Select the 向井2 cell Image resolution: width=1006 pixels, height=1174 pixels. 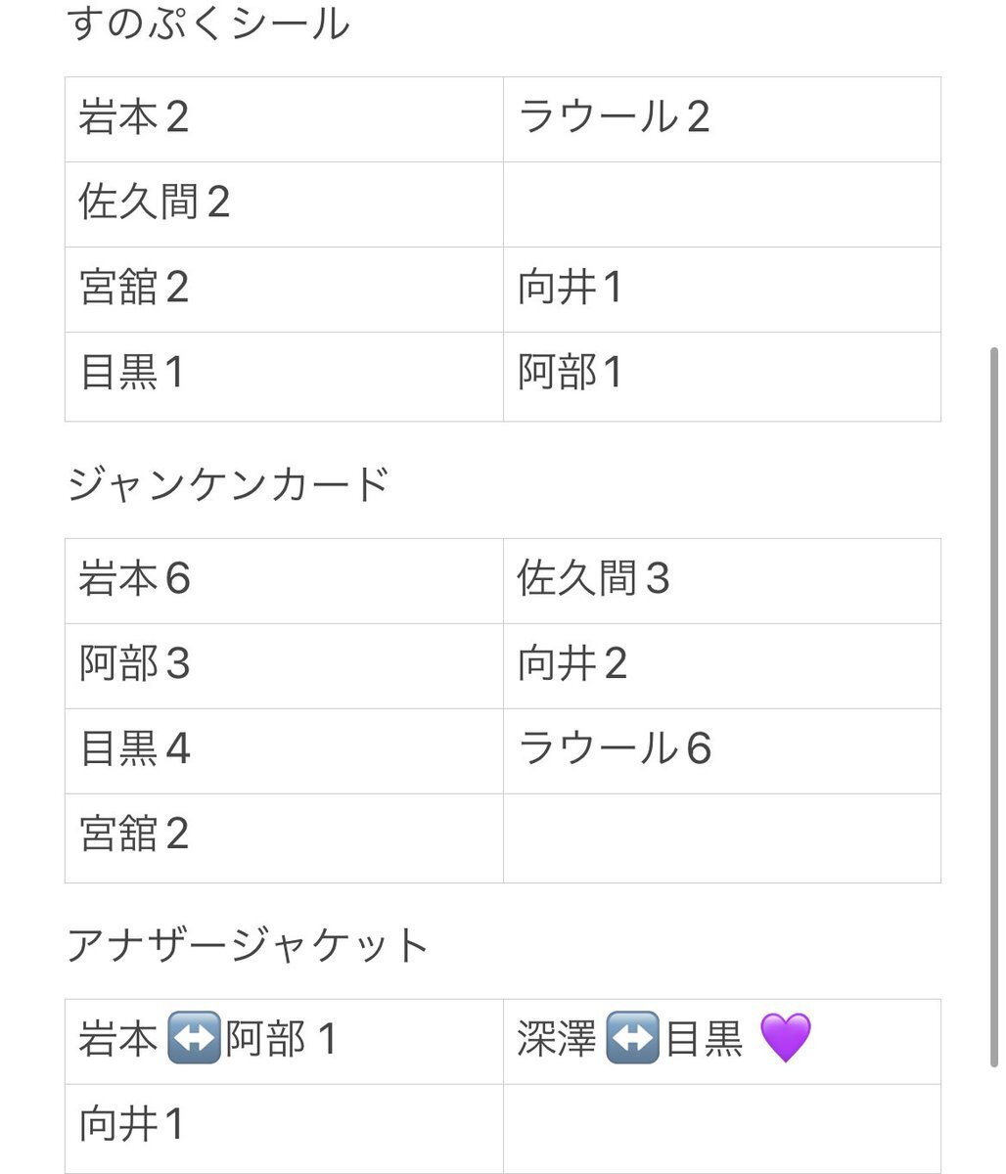pyautogui.click(x=722, y=666)
